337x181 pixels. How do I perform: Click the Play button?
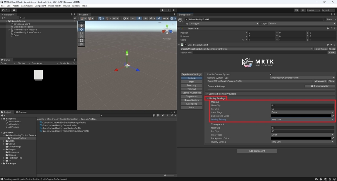click(x=163, y=10)
